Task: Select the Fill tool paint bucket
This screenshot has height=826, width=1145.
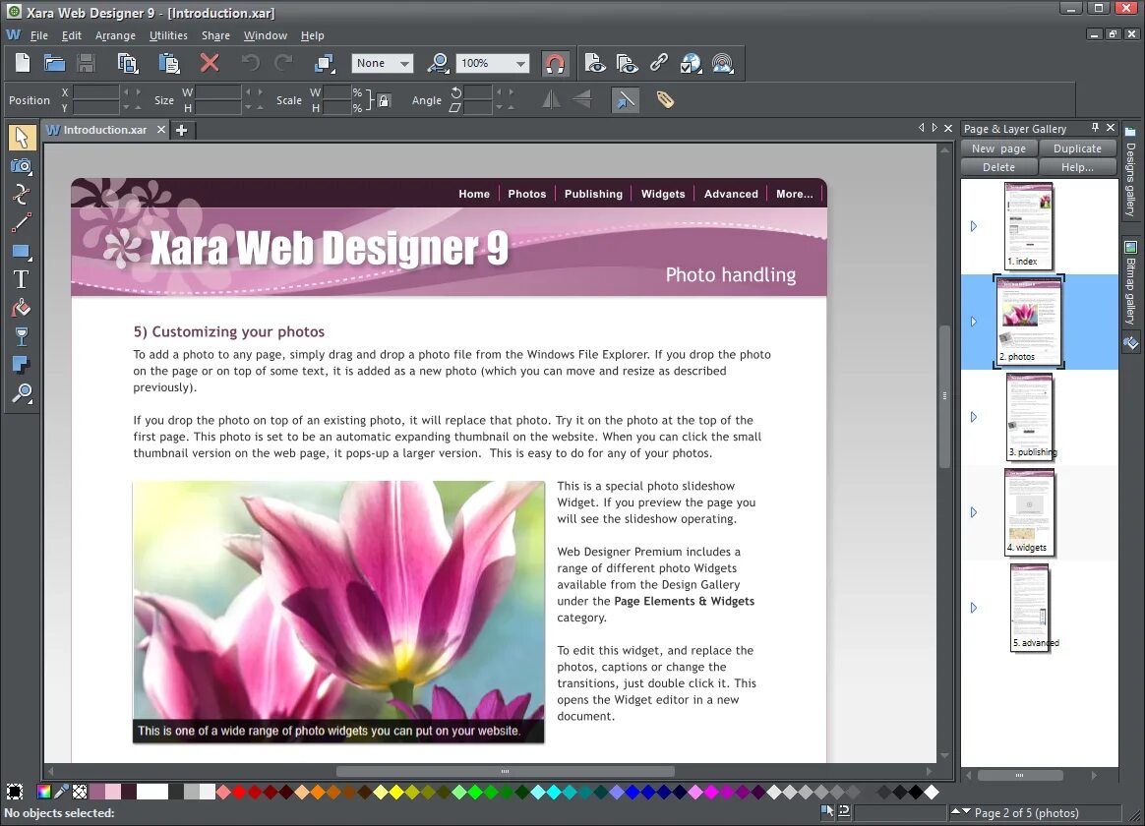Action: coord(22,308)
